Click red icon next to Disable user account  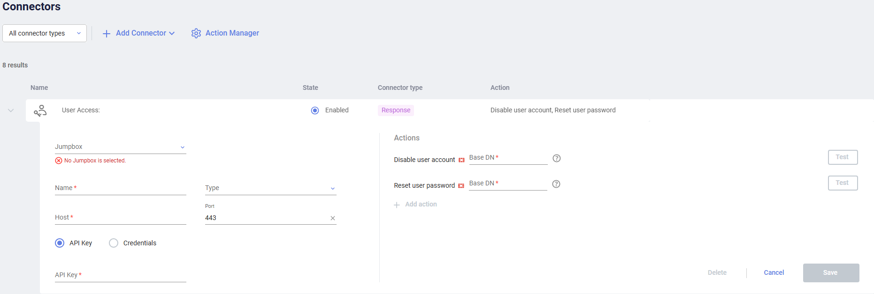461,160
